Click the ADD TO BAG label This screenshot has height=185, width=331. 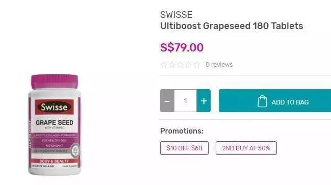coord(290,102)
